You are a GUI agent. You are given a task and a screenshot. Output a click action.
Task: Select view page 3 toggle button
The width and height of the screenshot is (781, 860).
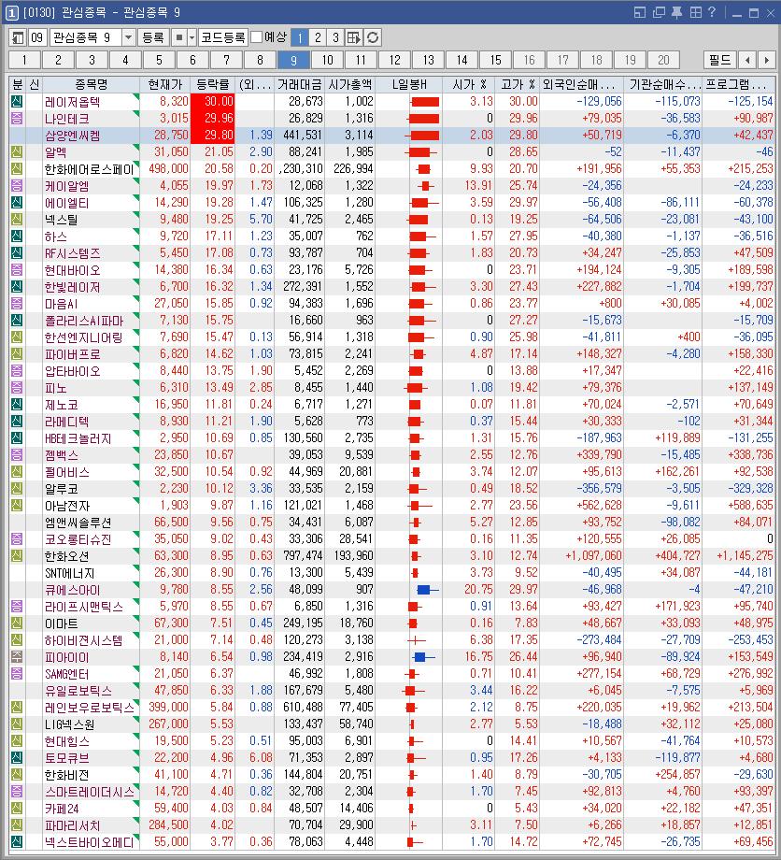coord(335,37)
